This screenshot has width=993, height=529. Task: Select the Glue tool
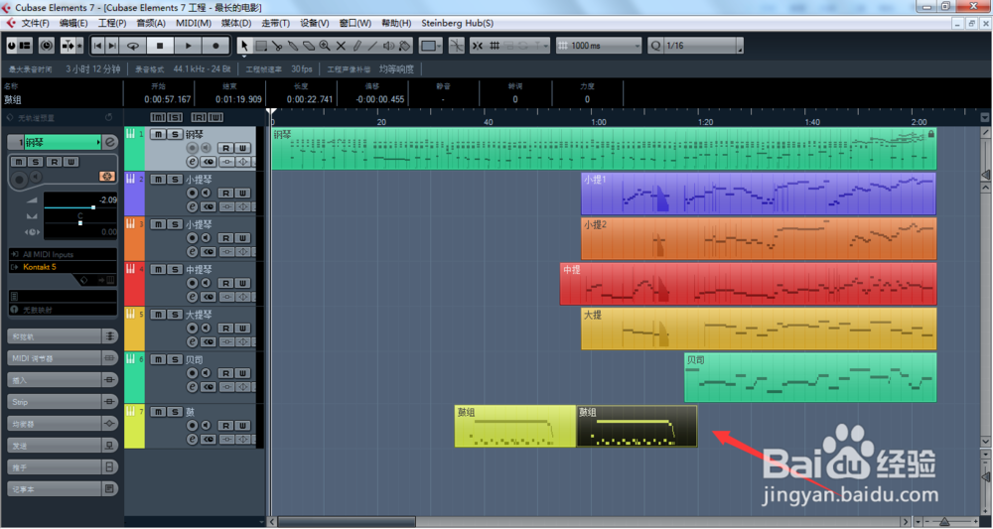pyautogui.click(x=293, y=46)
